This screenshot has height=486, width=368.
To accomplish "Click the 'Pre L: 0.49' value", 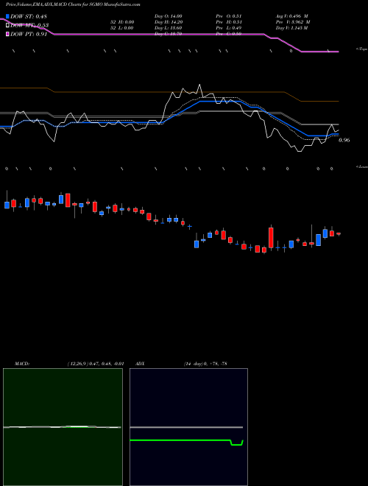I will pos(229,28).
